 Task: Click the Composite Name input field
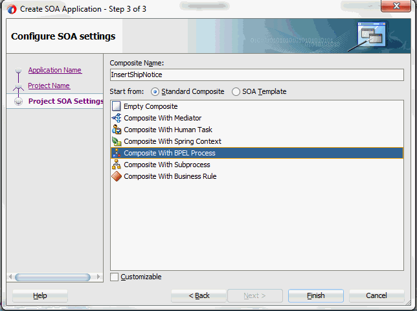(257, 75)
